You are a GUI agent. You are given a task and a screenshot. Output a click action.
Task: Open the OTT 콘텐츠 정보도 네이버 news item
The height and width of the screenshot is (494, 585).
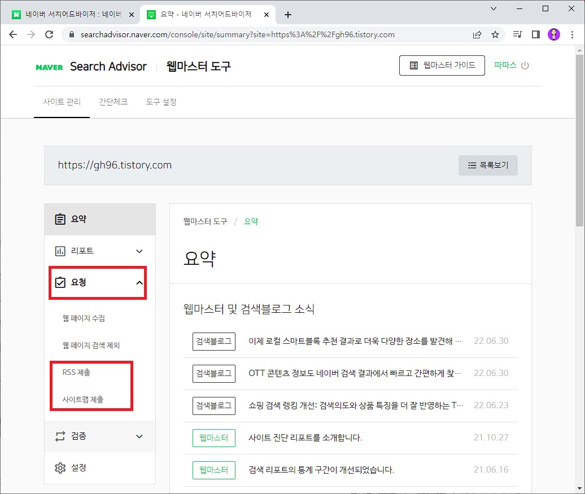355,373
